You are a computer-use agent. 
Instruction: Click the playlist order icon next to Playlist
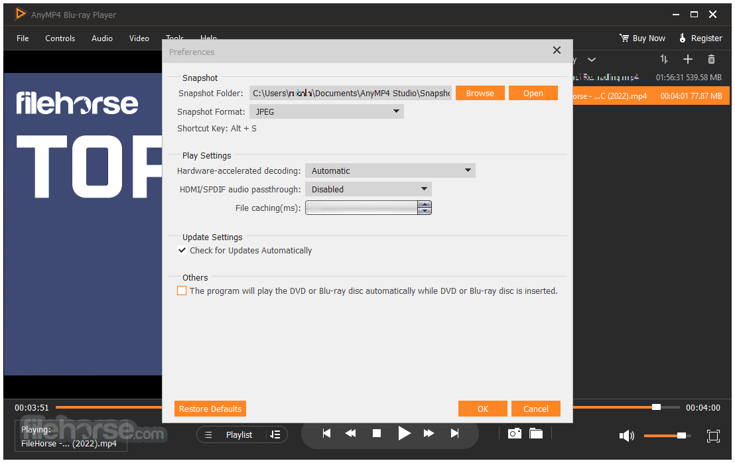click(x=275, y=435)
